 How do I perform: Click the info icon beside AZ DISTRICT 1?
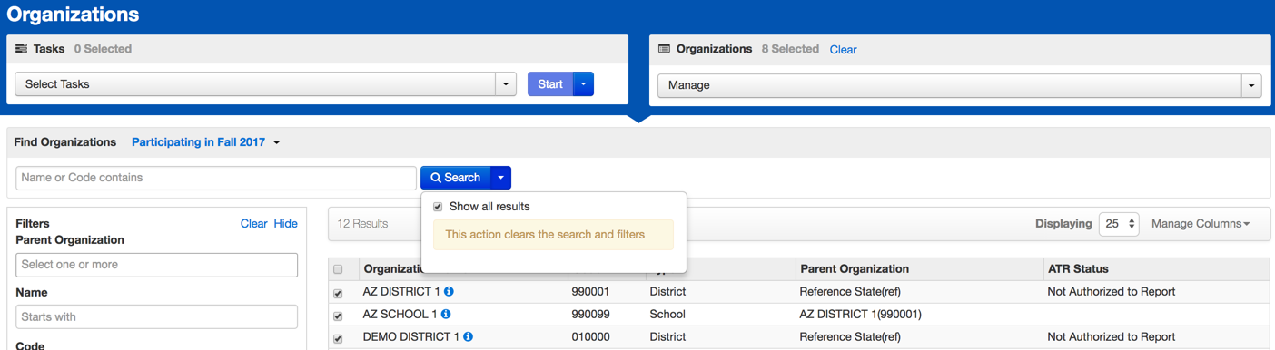(449, 292)
